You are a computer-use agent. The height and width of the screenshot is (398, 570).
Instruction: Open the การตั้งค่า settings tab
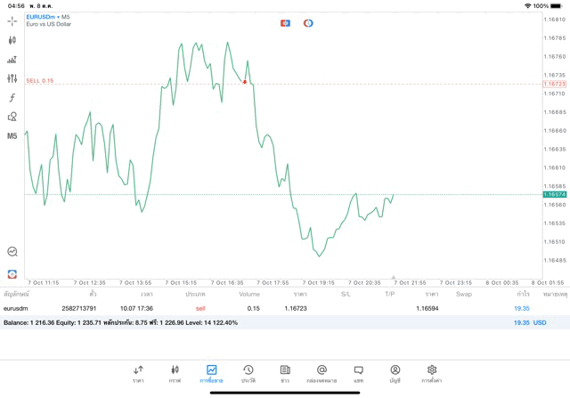[432, 373]
